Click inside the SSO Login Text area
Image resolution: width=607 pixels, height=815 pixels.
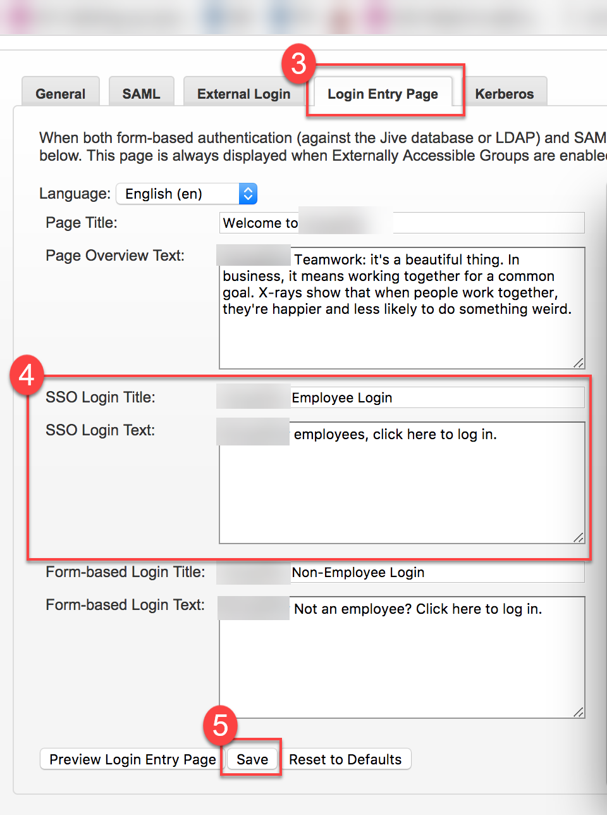click(x=402, y=482)
